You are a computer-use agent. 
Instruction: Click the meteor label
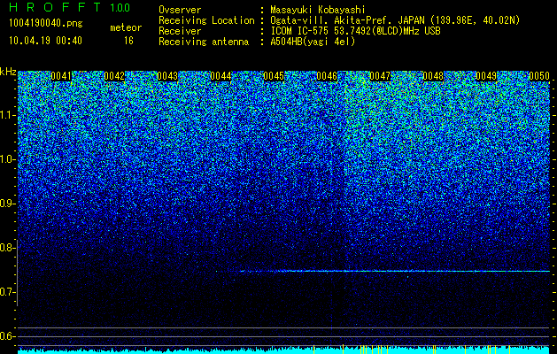[x=126, y=27]
